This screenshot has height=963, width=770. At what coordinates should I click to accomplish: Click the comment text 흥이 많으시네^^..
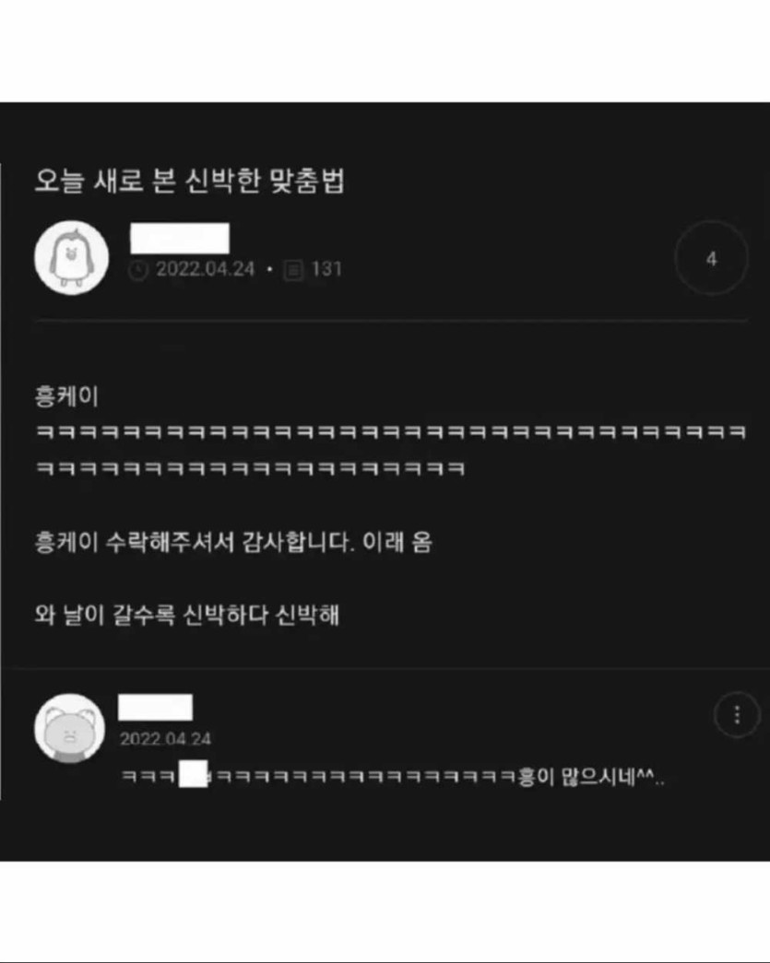(x=590, y=778)
